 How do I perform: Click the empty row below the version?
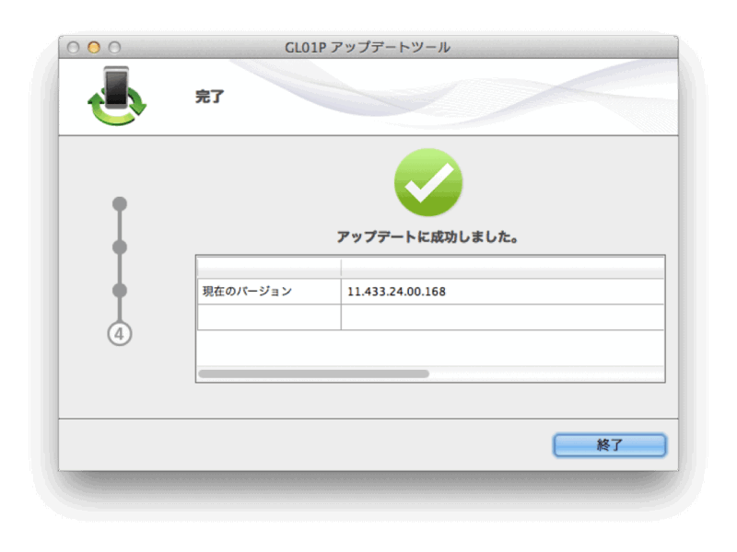tap(427, 314)
